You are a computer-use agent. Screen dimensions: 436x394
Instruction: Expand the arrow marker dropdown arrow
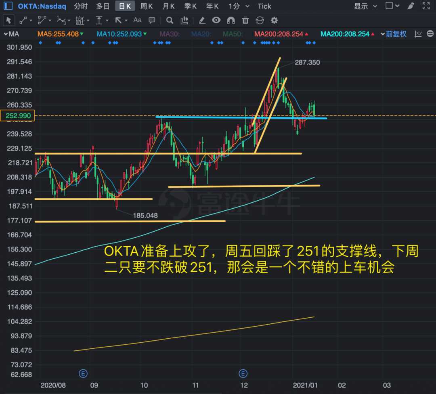pyautogui.click(x=126, y=21)
